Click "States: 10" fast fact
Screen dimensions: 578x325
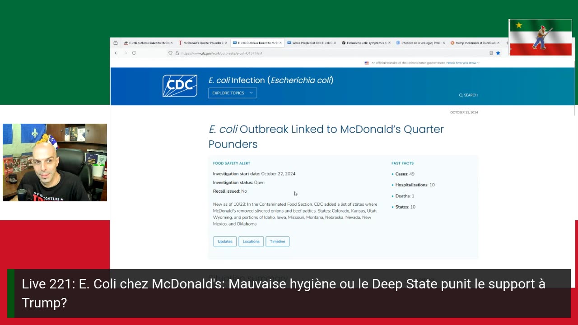[x=405, y=207]
